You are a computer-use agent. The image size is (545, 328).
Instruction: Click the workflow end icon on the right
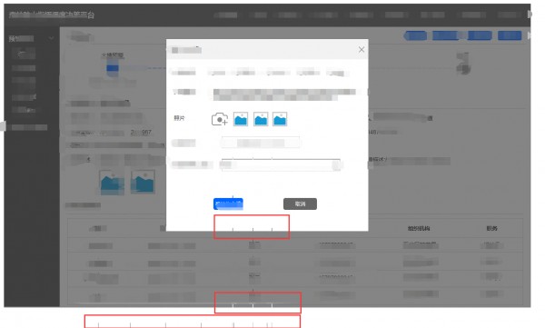pyautogui.click(x=463, y=64)
